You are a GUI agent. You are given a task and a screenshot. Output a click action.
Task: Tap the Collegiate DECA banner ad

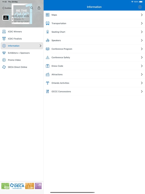click(x=22, y=186)
